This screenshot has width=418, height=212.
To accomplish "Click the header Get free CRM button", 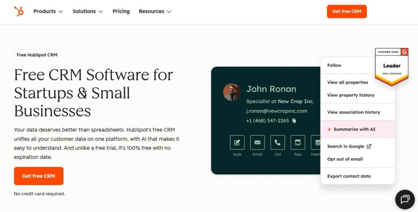I will pyautogui.click(x=347, y=11).
